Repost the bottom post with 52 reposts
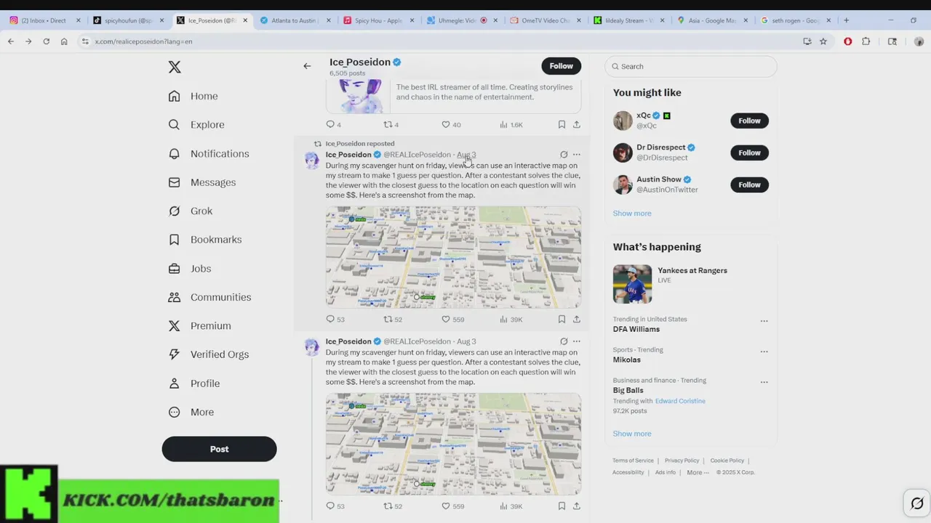 click(x=393, y=506)
